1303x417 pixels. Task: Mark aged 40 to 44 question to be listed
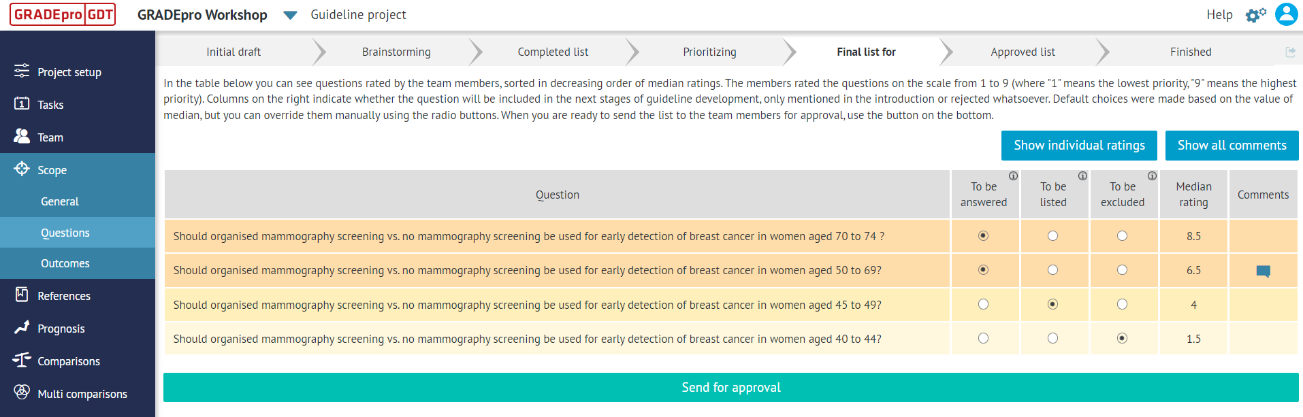[x=1054, y=338]
